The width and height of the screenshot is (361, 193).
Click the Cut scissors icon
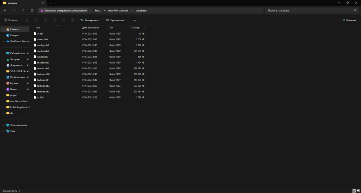(x=27, y=20)
